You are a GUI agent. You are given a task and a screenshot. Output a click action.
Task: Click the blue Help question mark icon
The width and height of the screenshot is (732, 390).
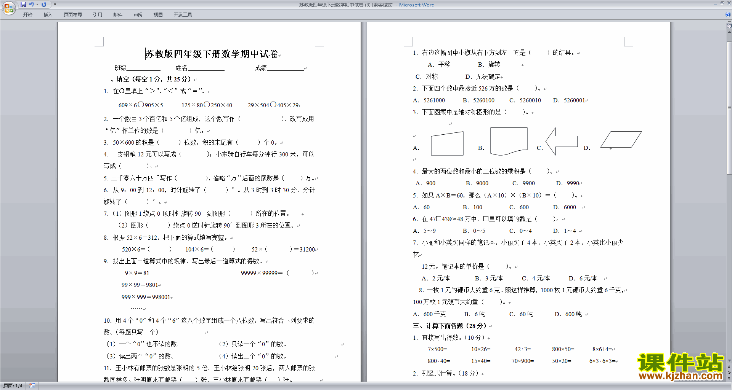click(x=728, y=14)
